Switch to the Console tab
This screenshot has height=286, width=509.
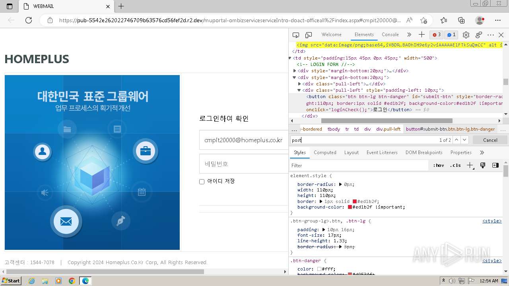(x=390, y=35)
